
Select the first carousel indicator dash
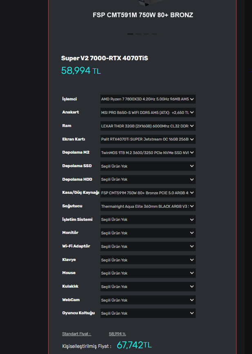click(130, 34)
